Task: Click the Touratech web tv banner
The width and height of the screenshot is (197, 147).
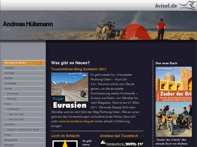Action: pyautogui.click(x=121, y=143)
